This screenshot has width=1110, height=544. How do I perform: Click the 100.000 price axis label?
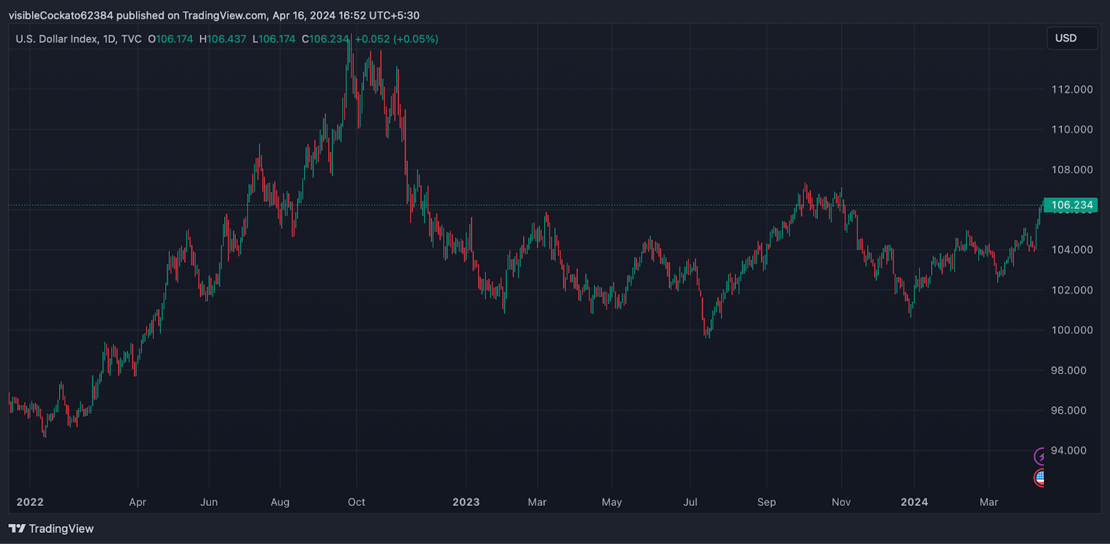click(x=1072, y=330)
